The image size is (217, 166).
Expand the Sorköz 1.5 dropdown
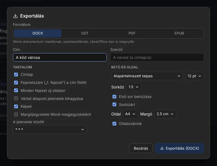tap(134, 87)
